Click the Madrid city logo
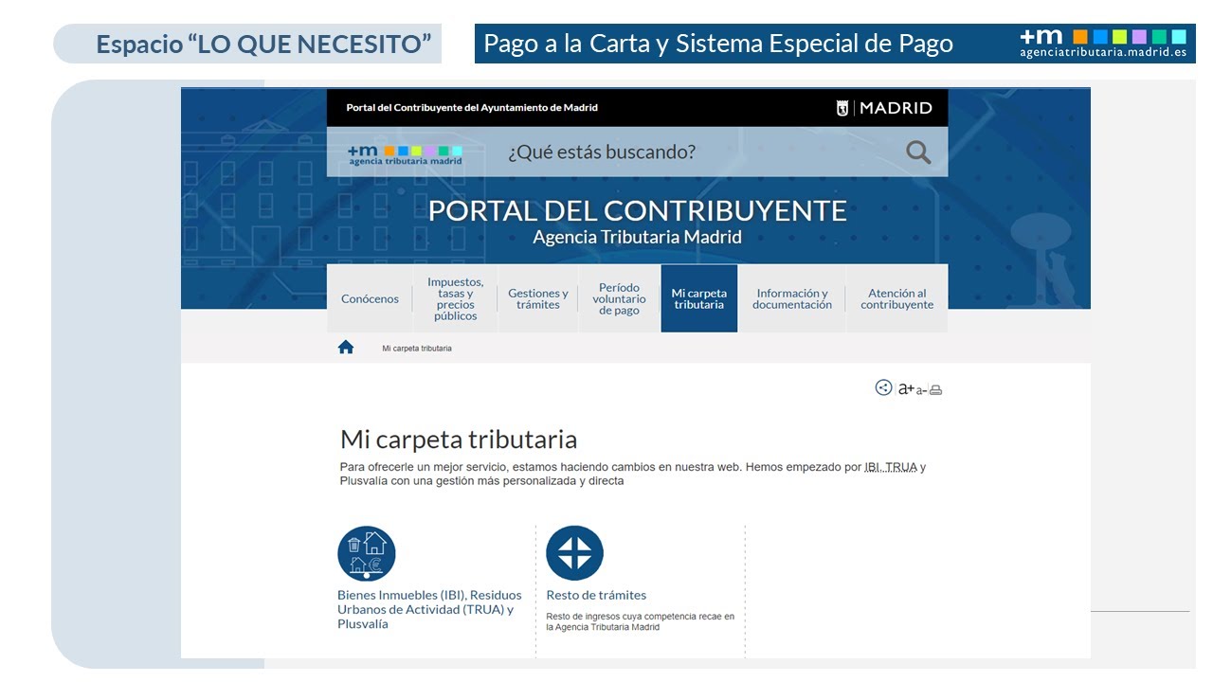The image size is (1213, 682). coord(884,108)
